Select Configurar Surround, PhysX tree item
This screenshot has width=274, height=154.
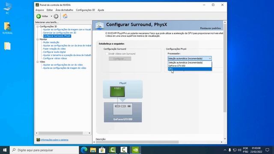tap(57, 36)
